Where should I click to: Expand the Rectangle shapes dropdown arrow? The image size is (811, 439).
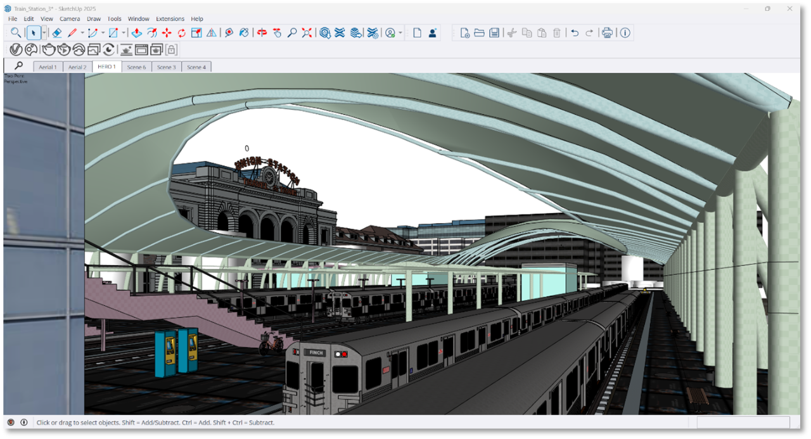coord(124,33)
